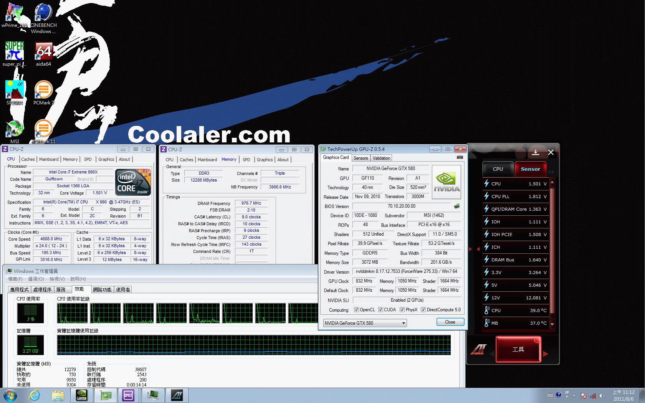Click the AI Suite logo at panel bottom
The image size is (645, 403).
tap(479, 350)
